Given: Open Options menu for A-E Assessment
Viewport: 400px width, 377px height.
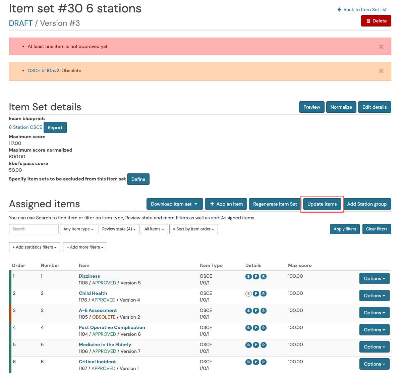Looking at the screenshot, I should (x=375, y=313).
